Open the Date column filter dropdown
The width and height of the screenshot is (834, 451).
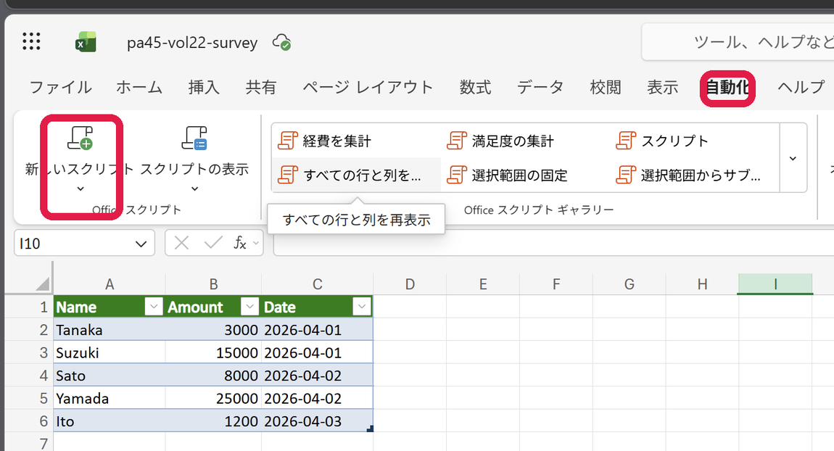pyautogui.click(x=362, y=306)
